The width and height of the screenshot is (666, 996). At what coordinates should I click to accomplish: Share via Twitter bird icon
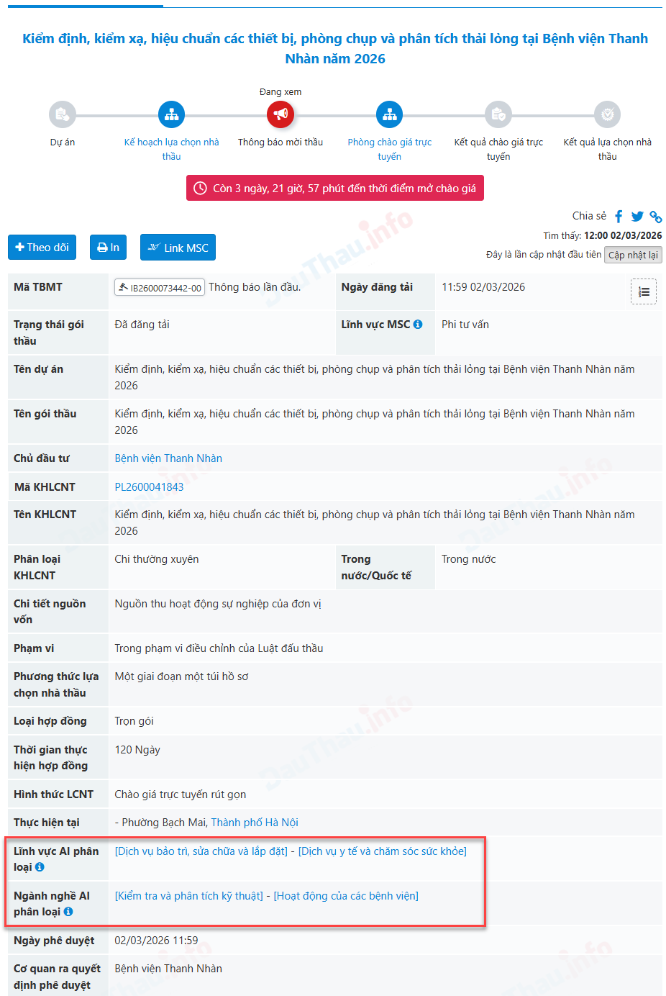tap(637, 217)
